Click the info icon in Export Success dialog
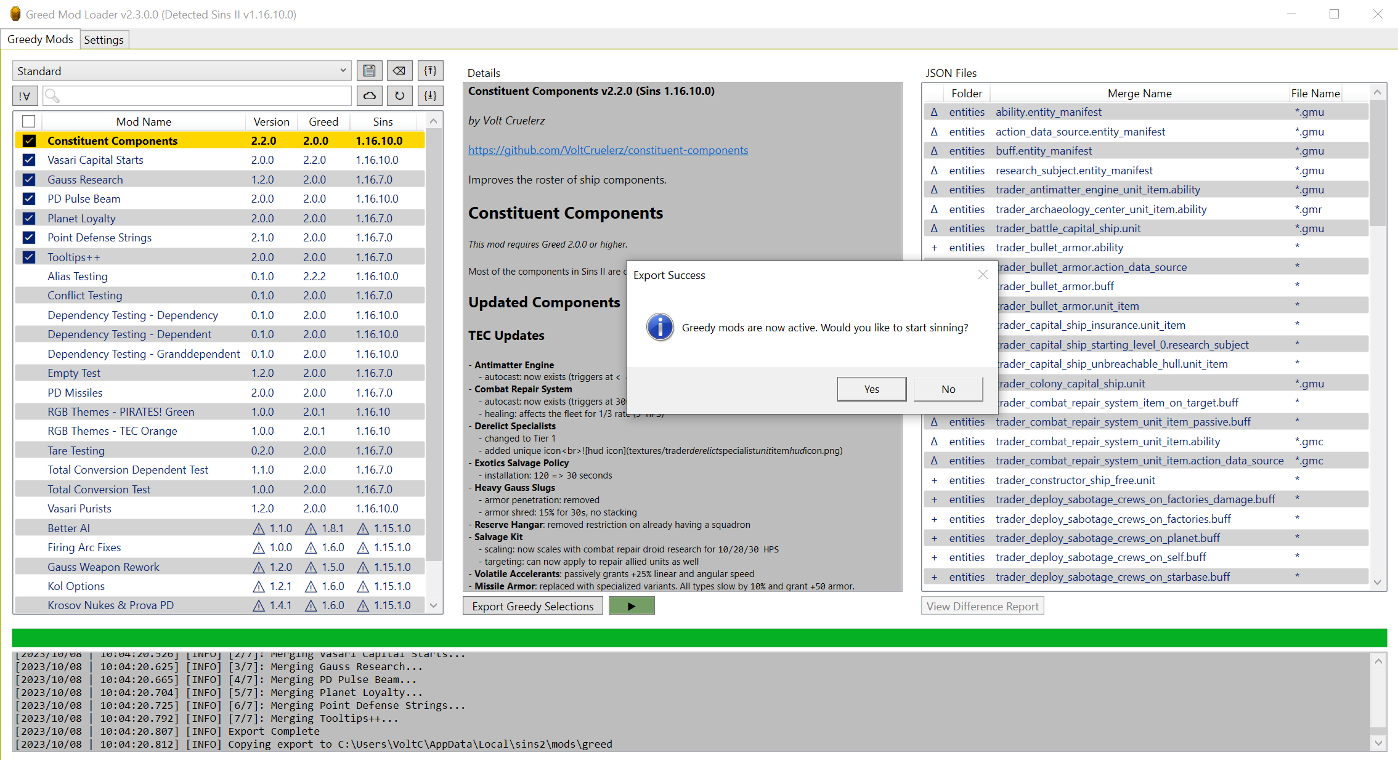 coord(660,327)
